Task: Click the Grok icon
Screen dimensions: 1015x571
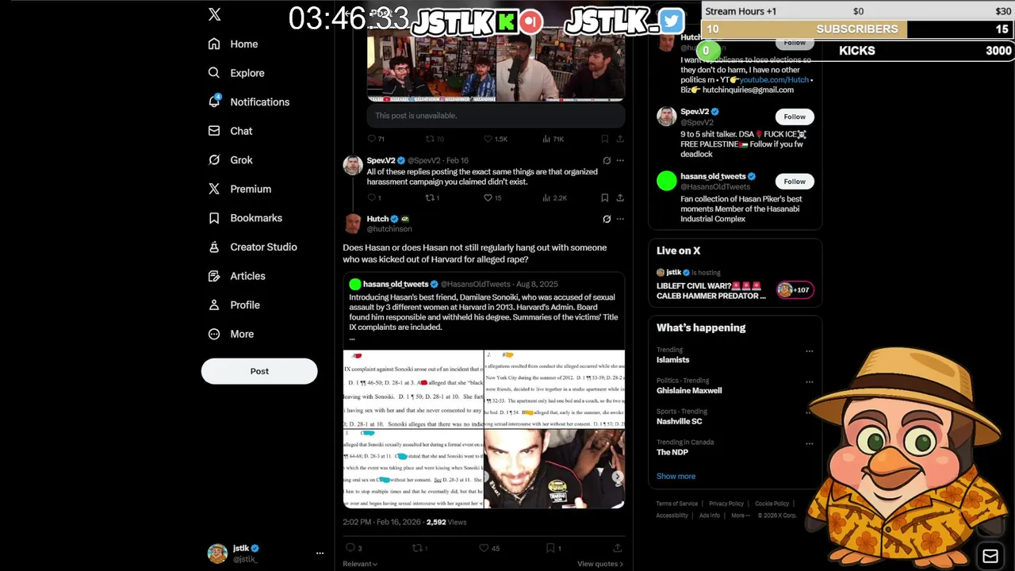Action: (x=214, y=159)
